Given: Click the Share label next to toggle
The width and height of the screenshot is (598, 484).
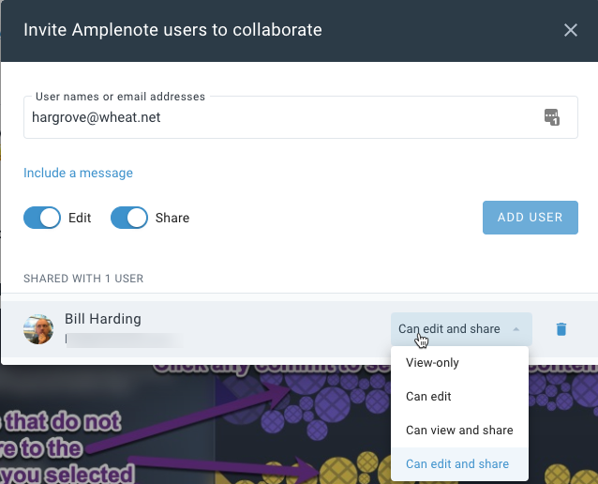Looking at the screenshot, I should click(x=172, y=218).
